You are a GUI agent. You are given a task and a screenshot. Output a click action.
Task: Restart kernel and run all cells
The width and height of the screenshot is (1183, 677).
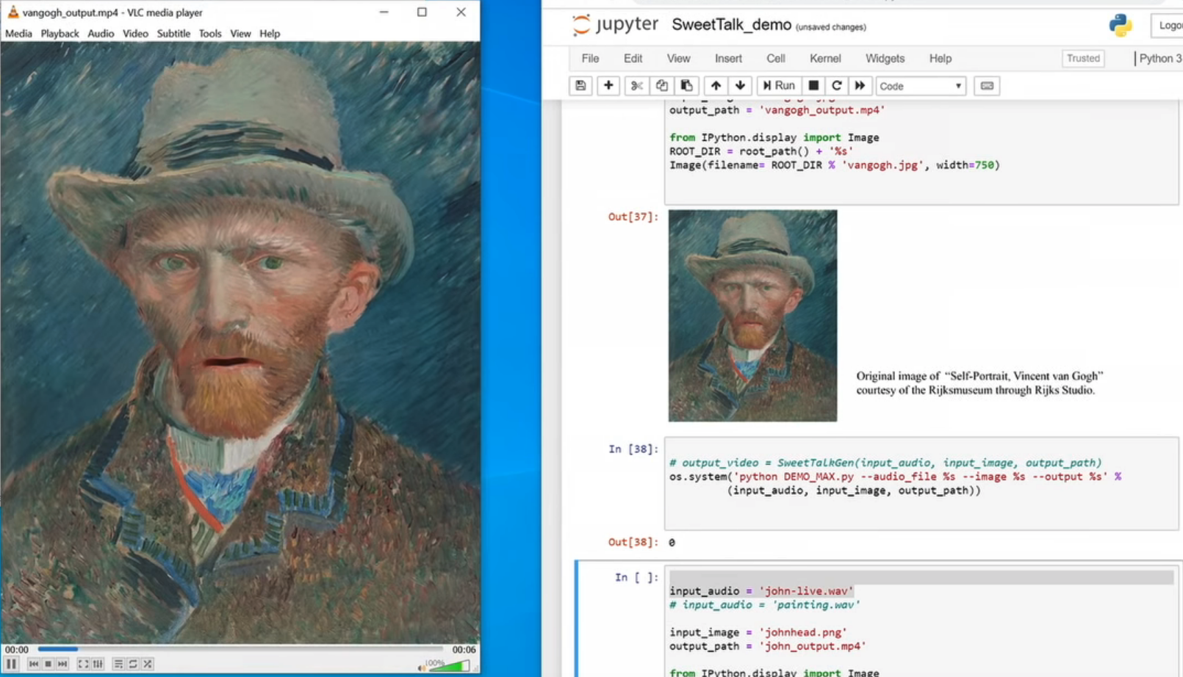860,86
